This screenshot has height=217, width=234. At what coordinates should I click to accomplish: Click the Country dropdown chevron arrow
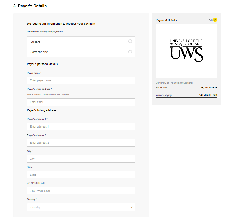tap(132, 207)
